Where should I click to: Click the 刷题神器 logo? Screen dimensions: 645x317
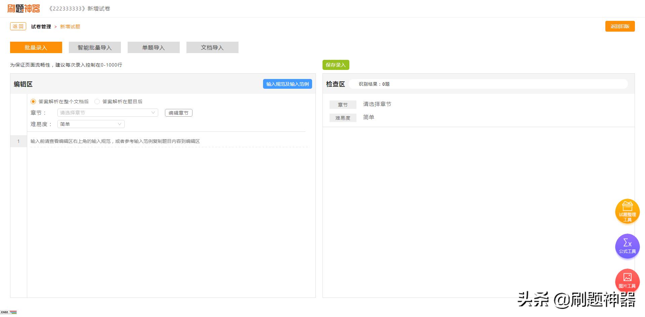24,8
